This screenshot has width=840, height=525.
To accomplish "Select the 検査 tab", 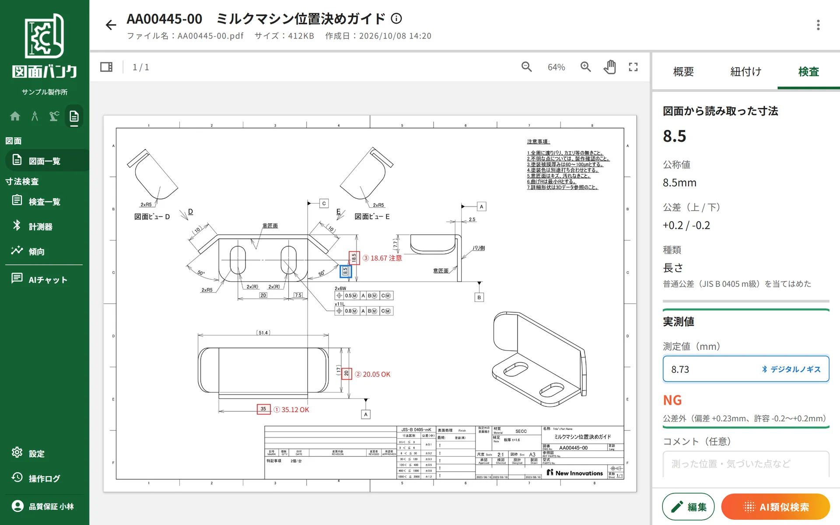I will pyautogui.click(x=808, y=71).
